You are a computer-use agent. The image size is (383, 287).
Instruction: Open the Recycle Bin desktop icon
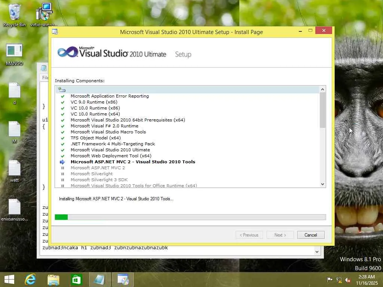(x=14, y=15)
